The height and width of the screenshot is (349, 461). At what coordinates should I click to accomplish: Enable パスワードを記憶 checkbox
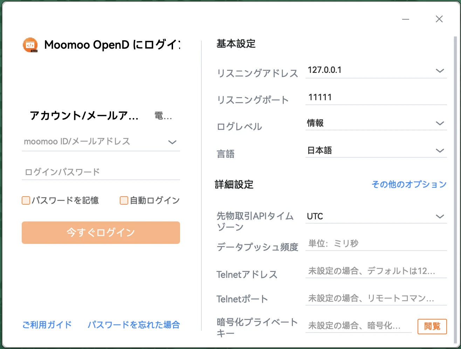click(x=26, y=200)
